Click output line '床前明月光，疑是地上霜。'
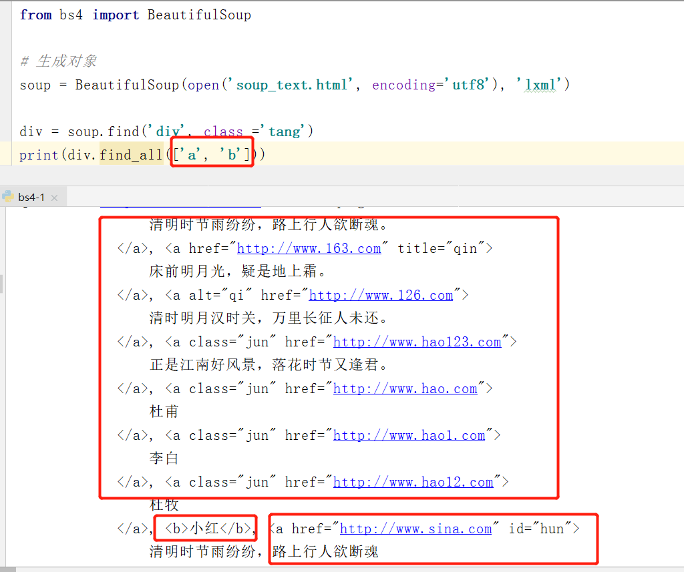Image resolution: width=684 pixels, height=572 pixels. [x=237, y=272]
